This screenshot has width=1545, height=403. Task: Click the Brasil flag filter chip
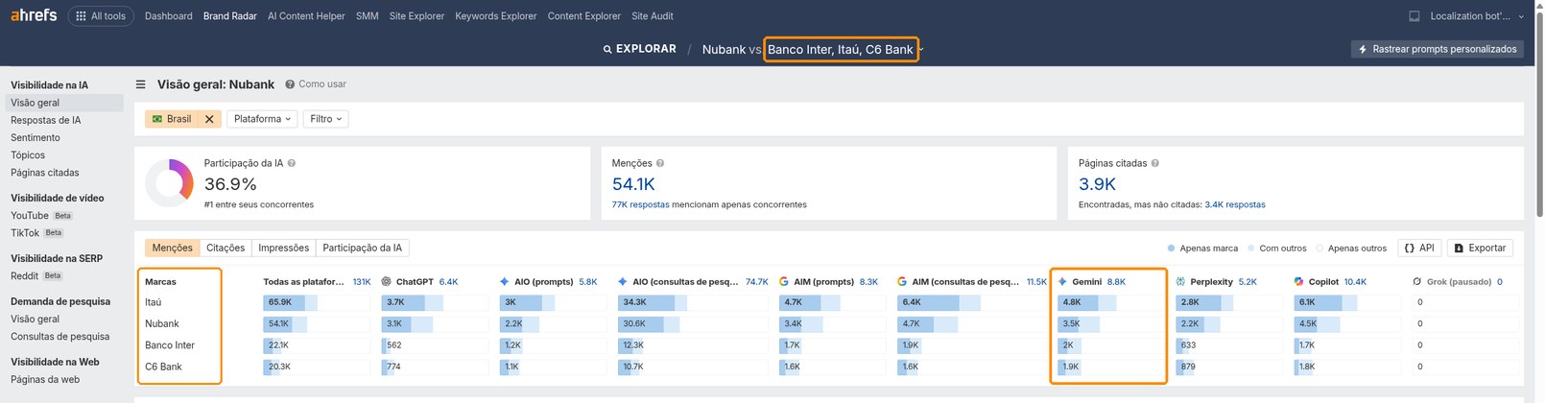[173, 119]
